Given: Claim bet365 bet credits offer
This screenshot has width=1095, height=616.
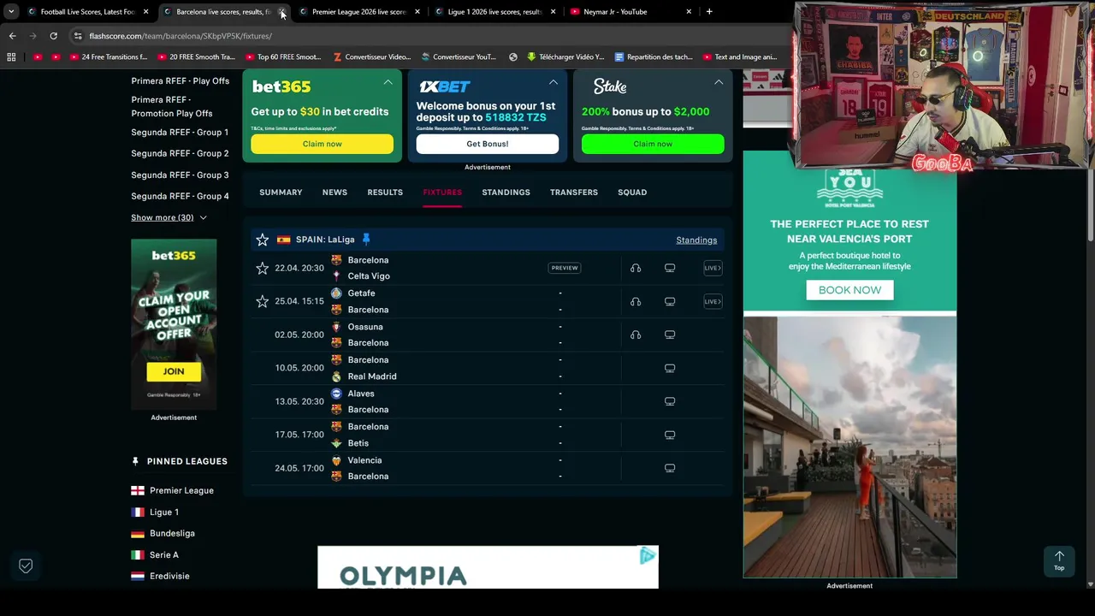Looking at the screenshot, I should [322, 144].
